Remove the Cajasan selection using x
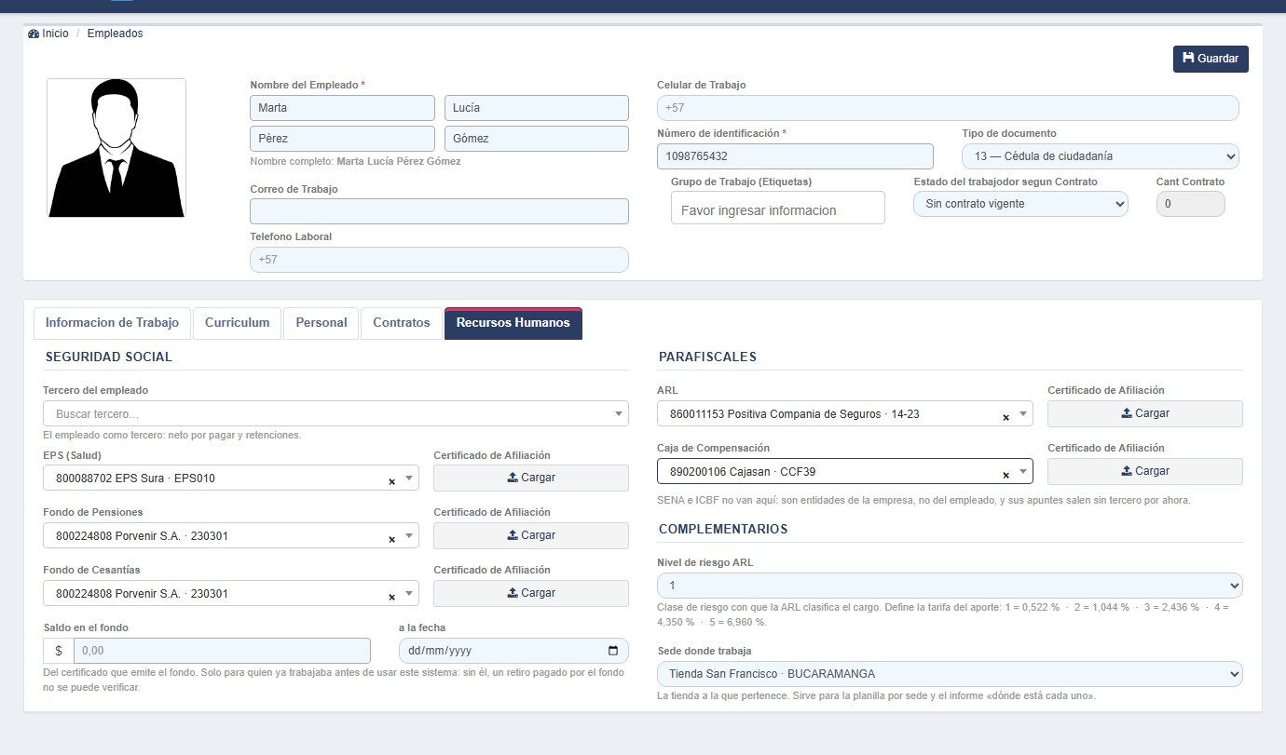The width and height of the screenshot is (1286, 755). tap(1006, 475)
